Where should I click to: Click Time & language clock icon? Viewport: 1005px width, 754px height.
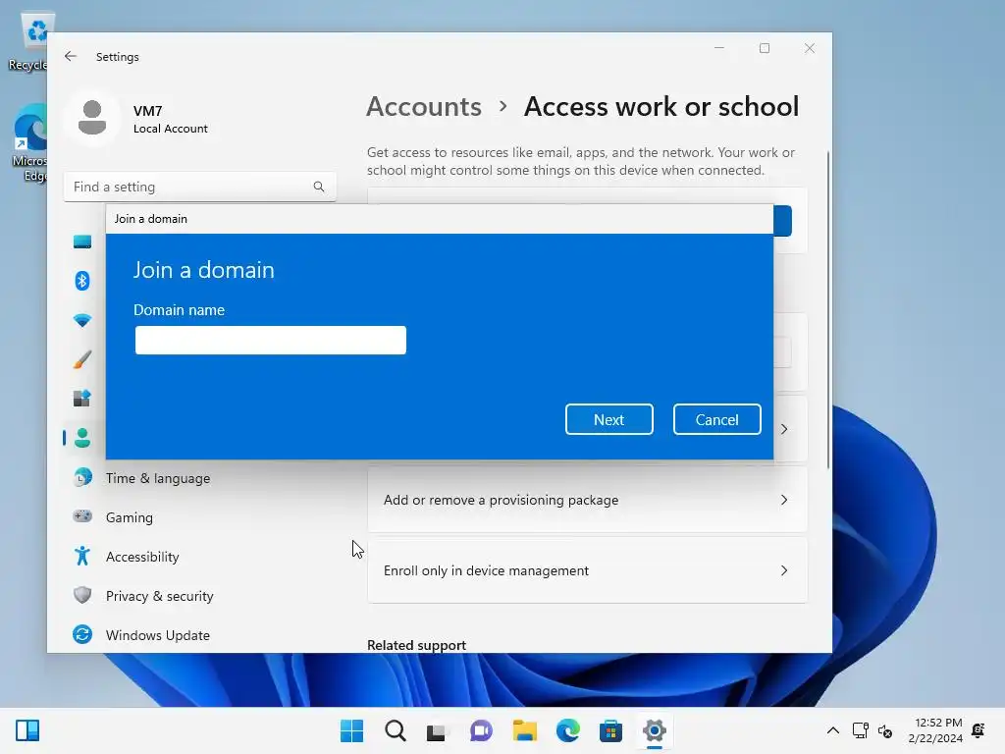click(x=82, y=478)
